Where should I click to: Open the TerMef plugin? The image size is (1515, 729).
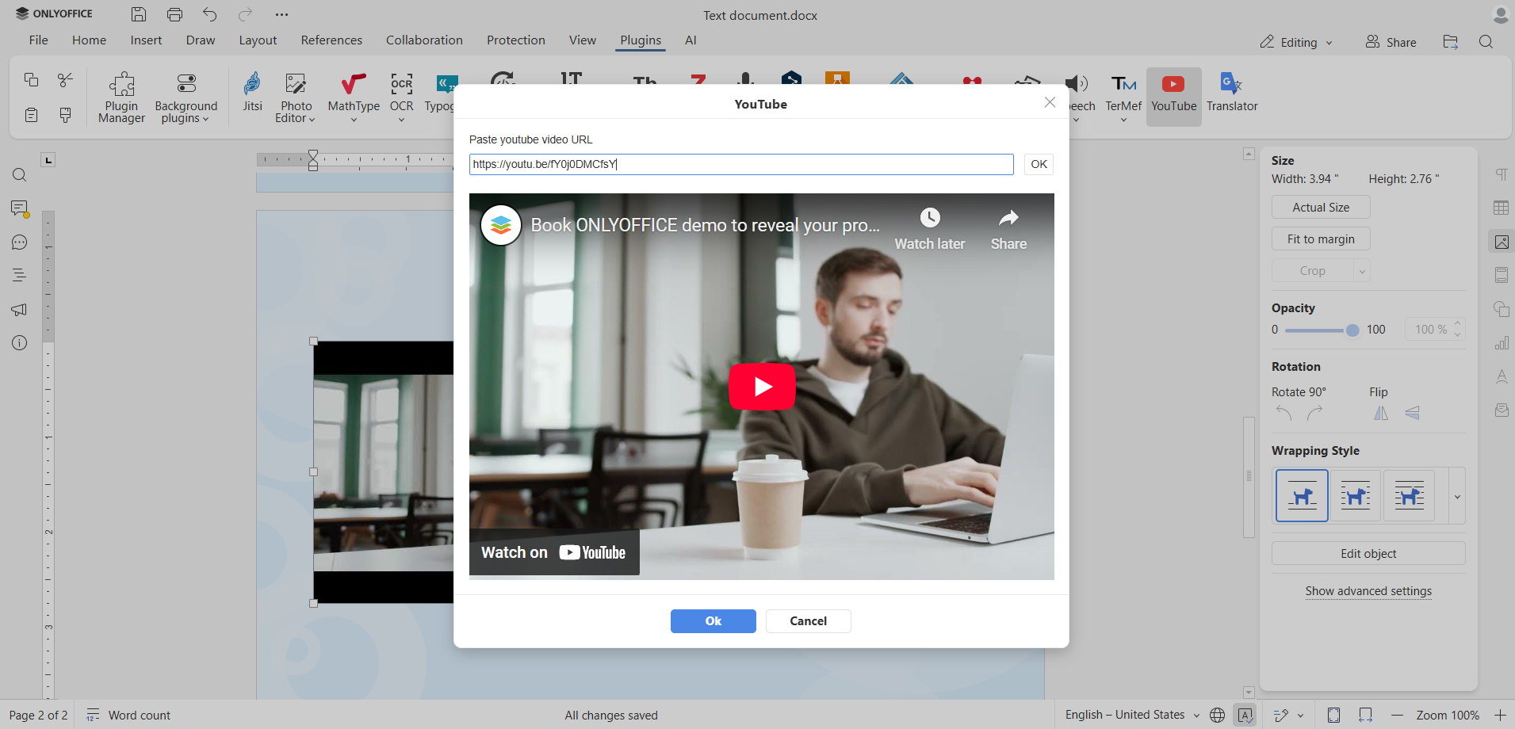coord(1123,97)
